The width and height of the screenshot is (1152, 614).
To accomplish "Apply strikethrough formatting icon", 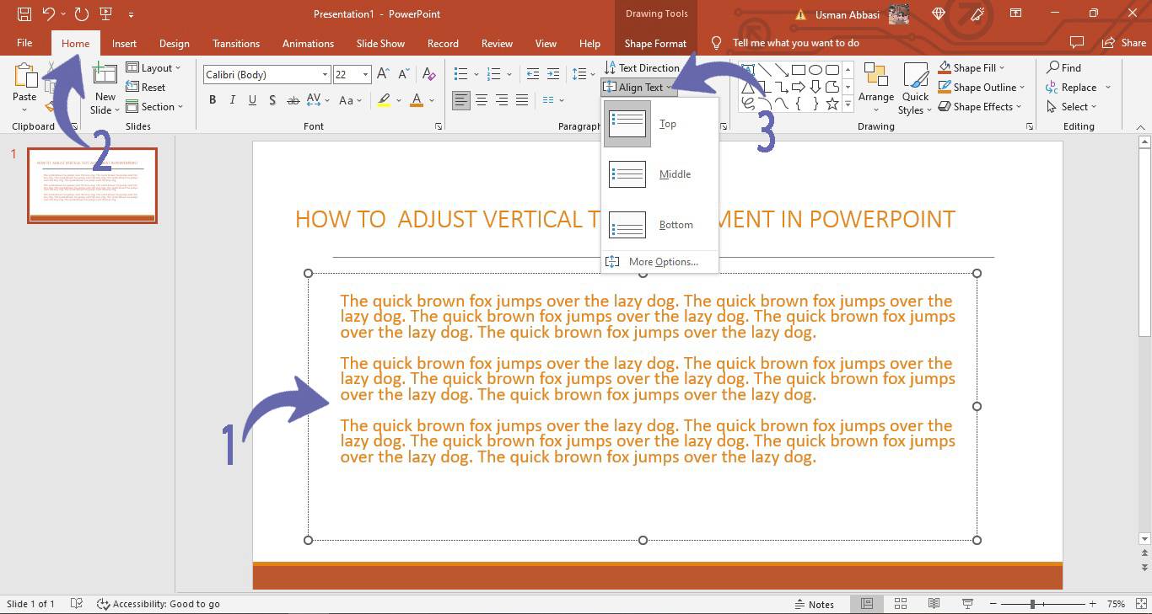I will click(293, 100).
